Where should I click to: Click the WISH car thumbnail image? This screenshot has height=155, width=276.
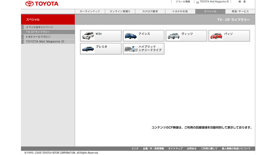[x=88, y=36]
